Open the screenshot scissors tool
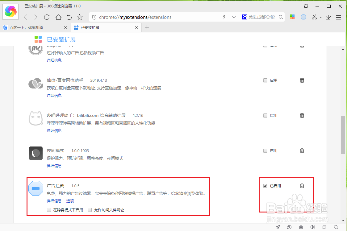Screen dimensions: 347x231 [315, 17]
